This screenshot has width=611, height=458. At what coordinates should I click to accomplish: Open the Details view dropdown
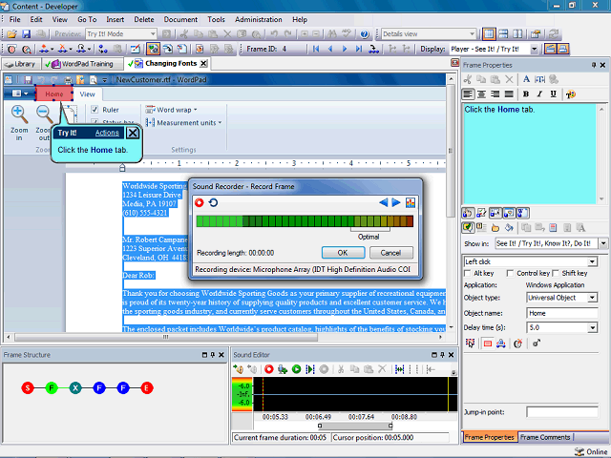473,34
